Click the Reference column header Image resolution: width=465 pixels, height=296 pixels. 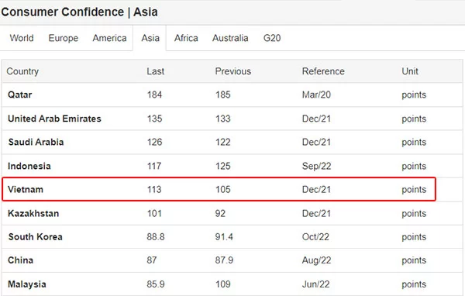(323, 71)
